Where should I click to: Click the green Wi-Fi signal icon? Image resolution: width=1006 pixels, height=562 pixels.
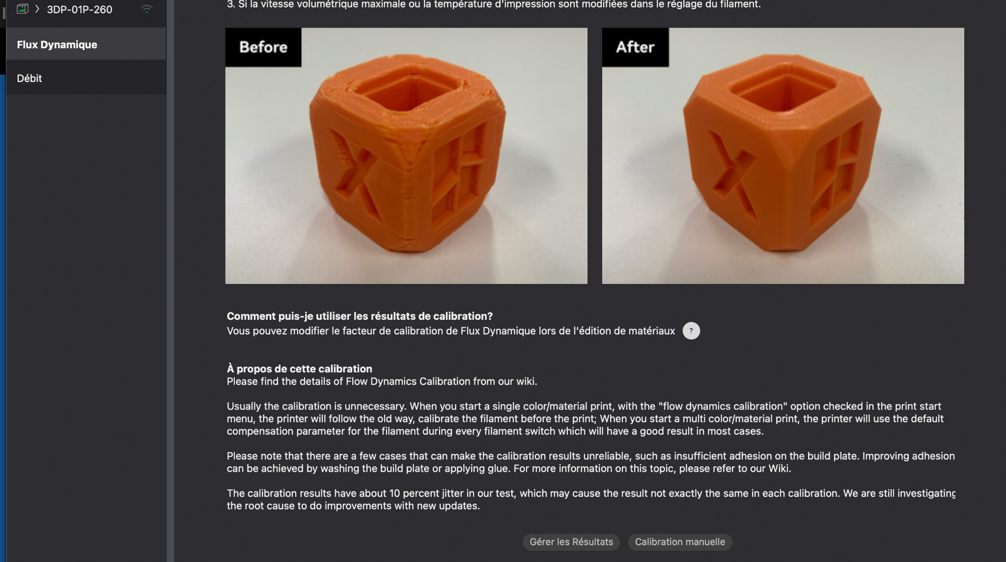[x=146, y=9]
